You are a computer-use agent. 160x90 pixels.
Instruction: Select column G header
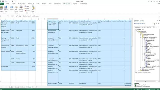coord(53,19)
